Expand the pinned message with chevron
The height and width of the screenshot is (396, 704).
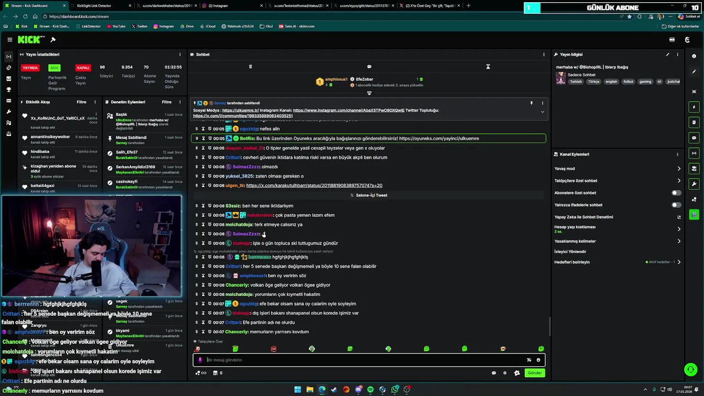(x=542, y=112)
